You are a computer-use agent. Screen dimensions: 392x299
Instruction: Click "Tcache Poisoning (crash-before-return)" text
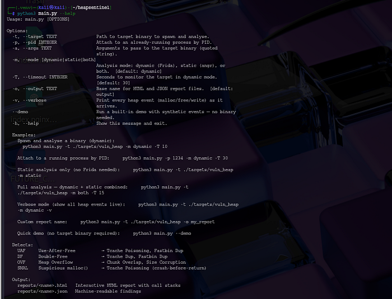[x=156, y=268]
